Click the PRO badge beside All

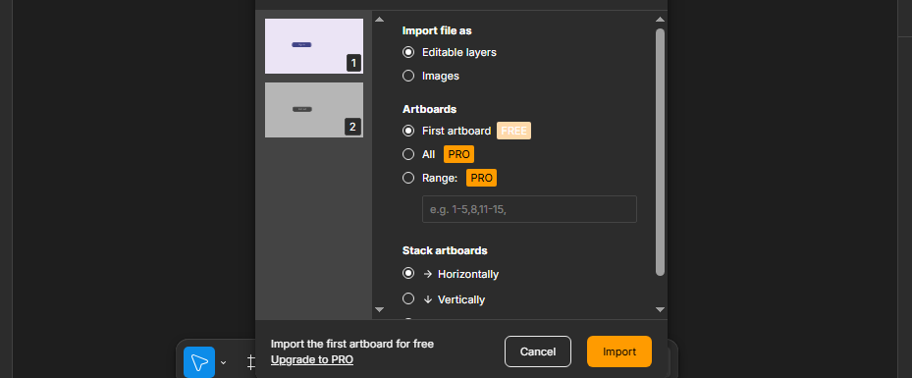pyautogui.click(x=458, y=155)
